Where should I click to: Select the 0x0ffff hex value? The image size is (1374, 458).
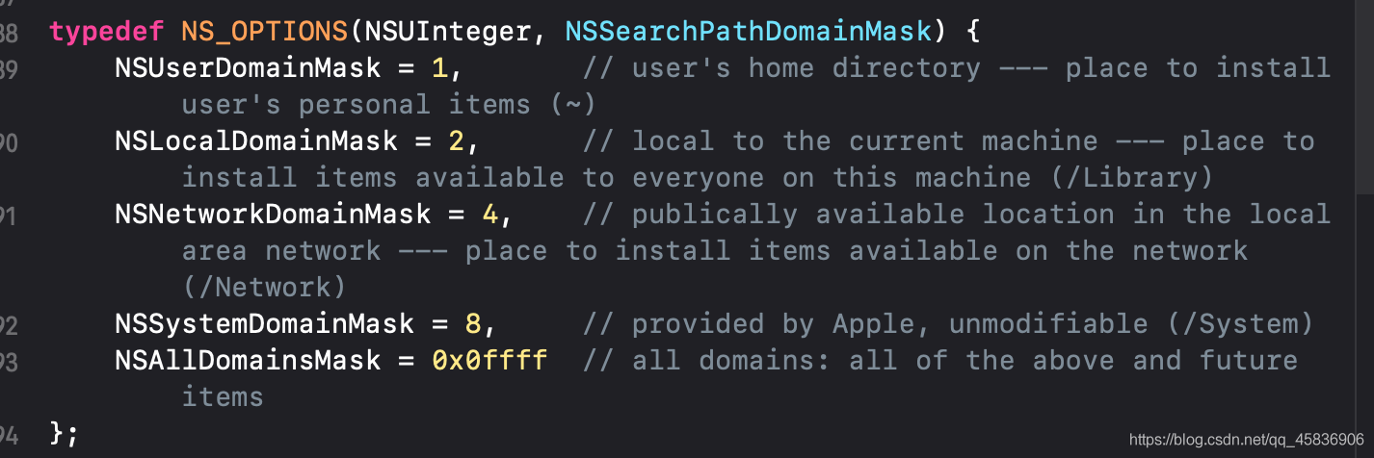tap(489, 361)
